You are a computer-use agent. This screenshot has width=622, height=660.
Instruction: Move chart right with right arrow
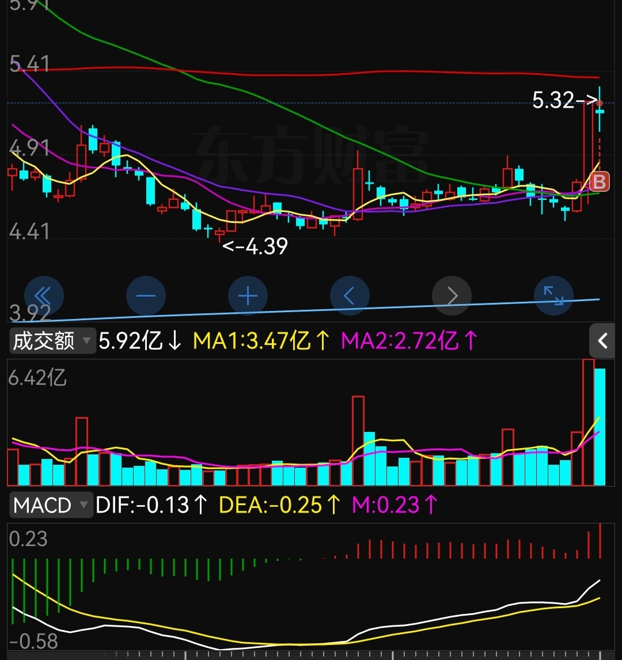pos(452,296)
